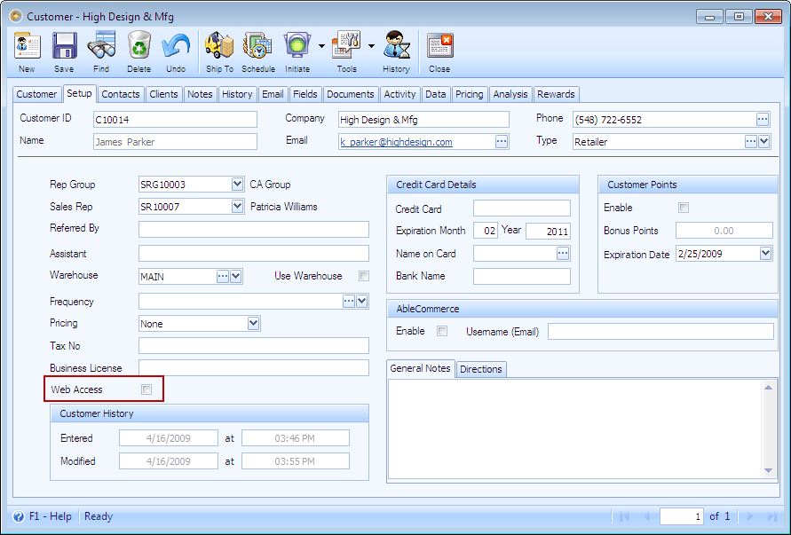Delete the record using the recycle bin icon

(x=138, y=46)
